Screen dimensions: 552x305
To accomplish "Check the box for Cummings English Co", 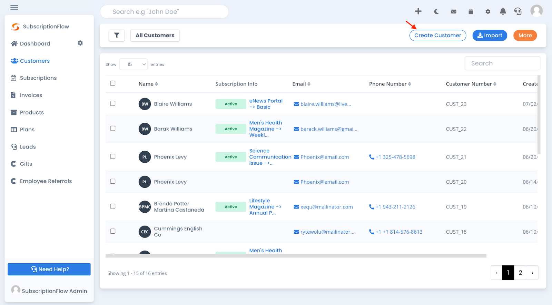I will pos(113,231).
